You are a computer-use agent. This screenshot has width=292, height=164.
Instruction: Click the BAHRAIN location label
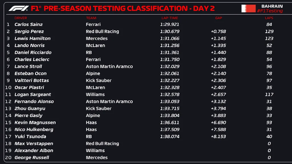pyautogui.click(x=272, y=6)
